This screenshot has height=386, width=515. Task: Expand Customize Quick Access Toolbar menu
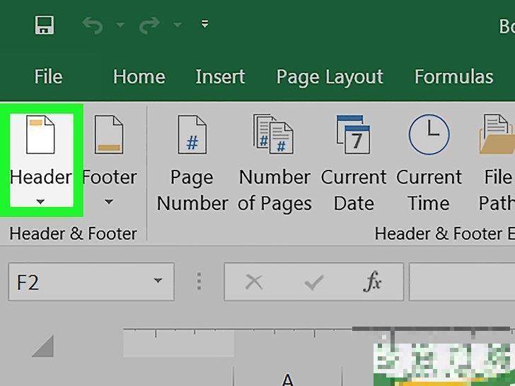click(x=204, y=25)
